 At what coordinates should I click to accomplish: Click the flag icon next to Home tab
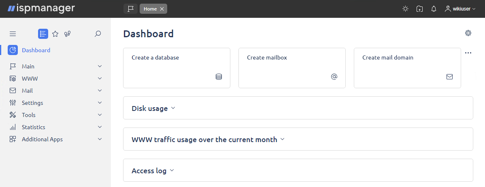pos(130,9)
